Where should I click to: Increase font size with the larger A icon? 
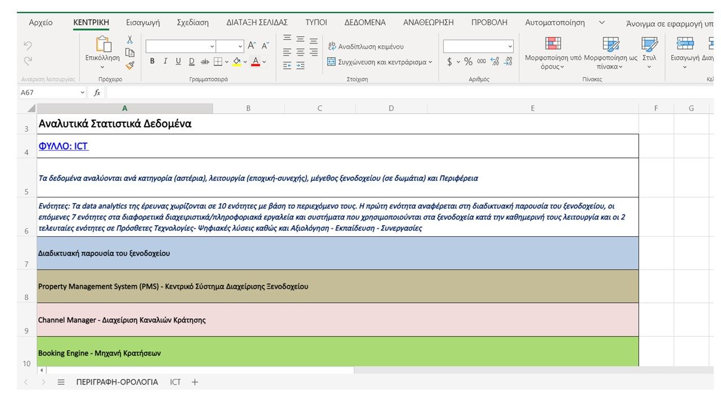[x=252, y=46]
